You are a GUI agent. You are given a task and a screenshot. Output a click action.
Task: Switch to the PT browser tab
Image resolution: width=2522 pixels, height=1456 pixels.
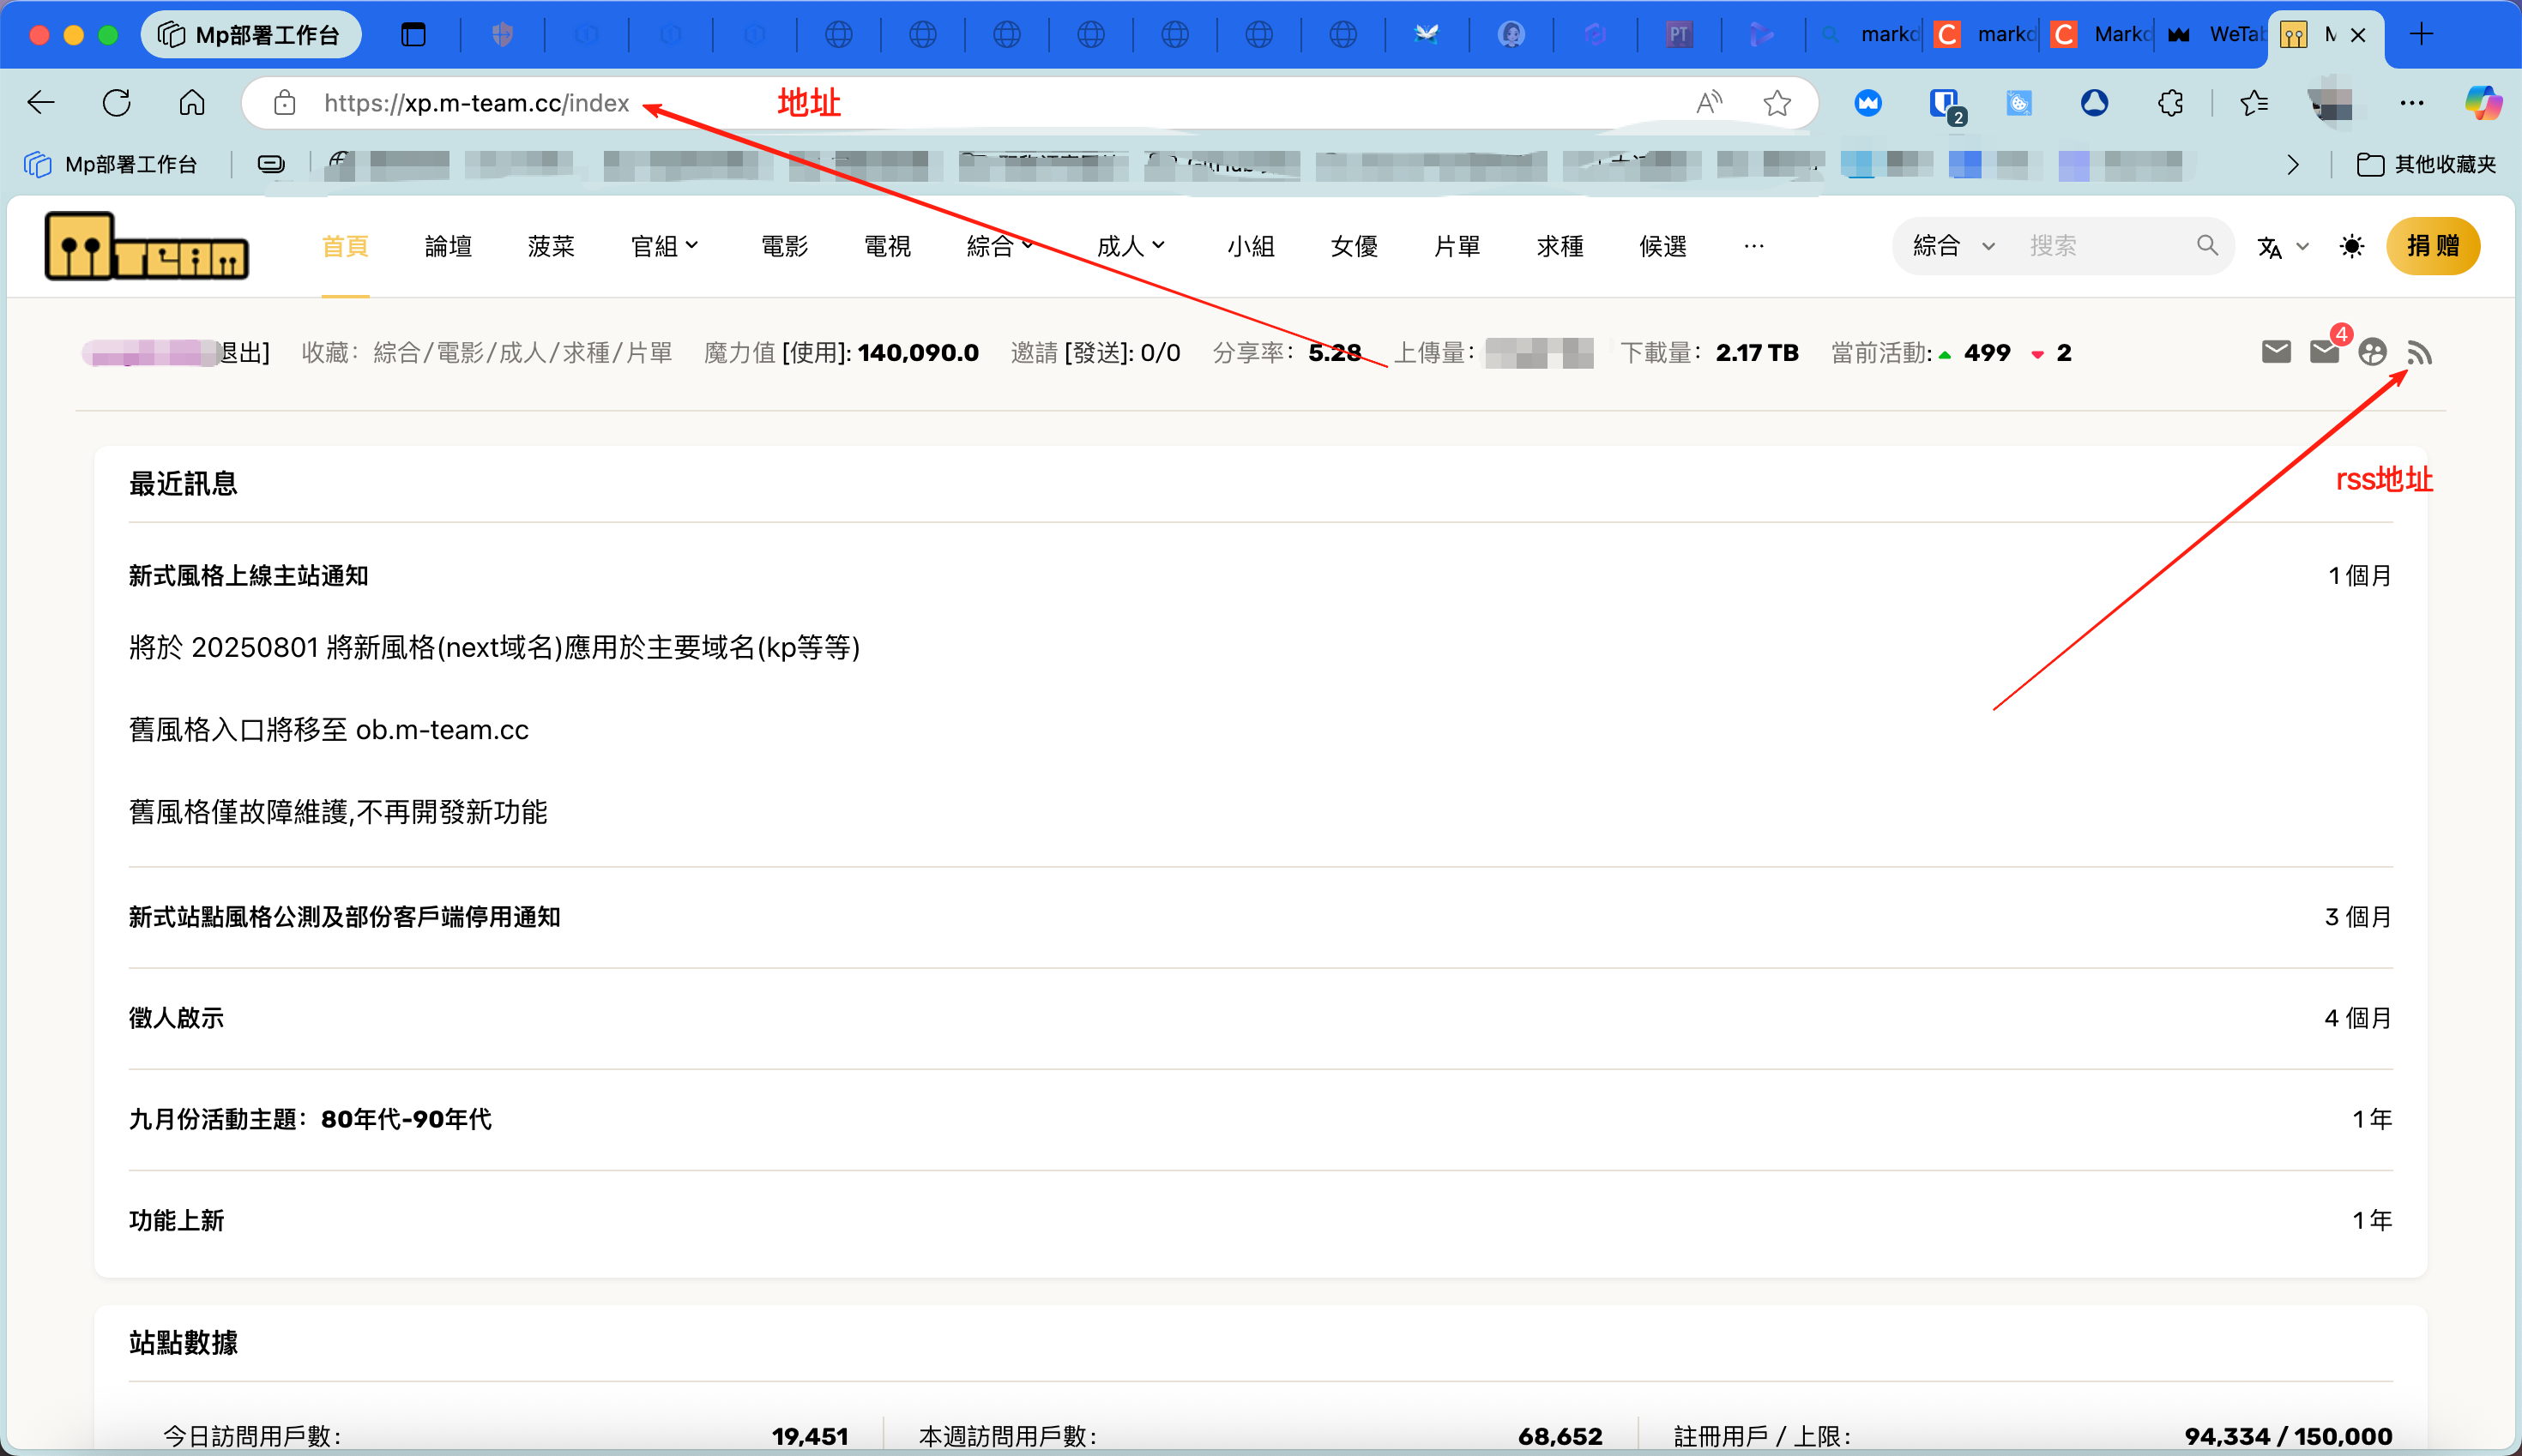click(x=1678, y=35)
